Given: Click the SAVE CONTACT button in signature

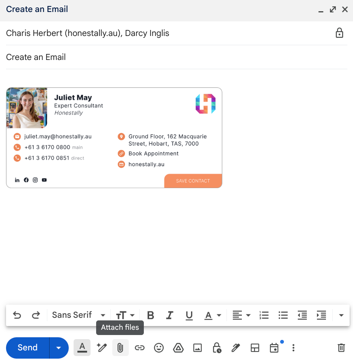Looking at the screenshot, I should (x=193, y=181).
